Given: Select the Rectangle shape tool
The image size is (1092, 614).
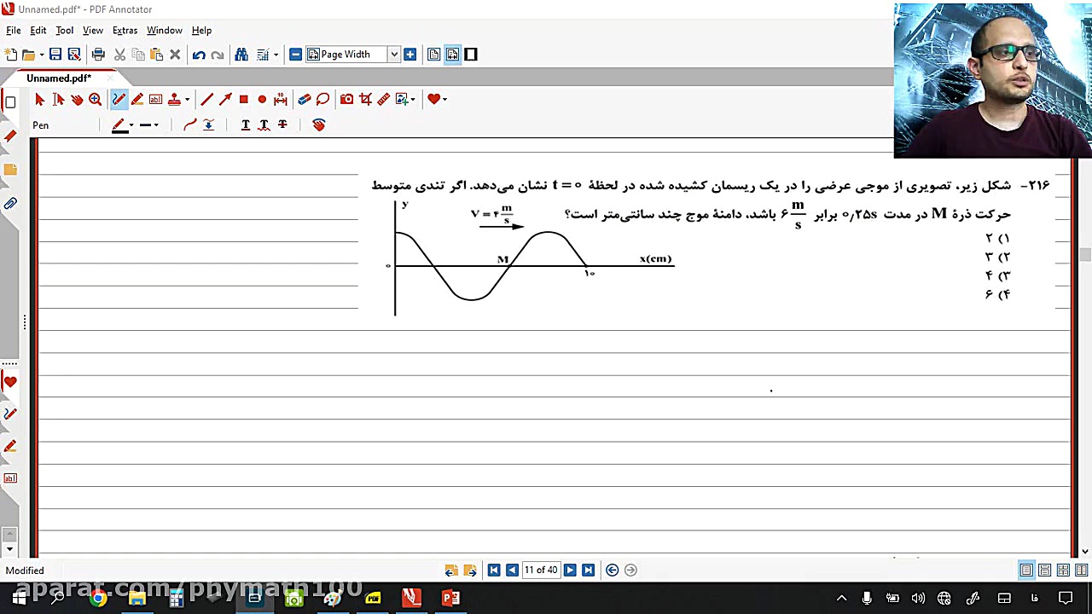Looking at the screenshot, I should [244, 100].
